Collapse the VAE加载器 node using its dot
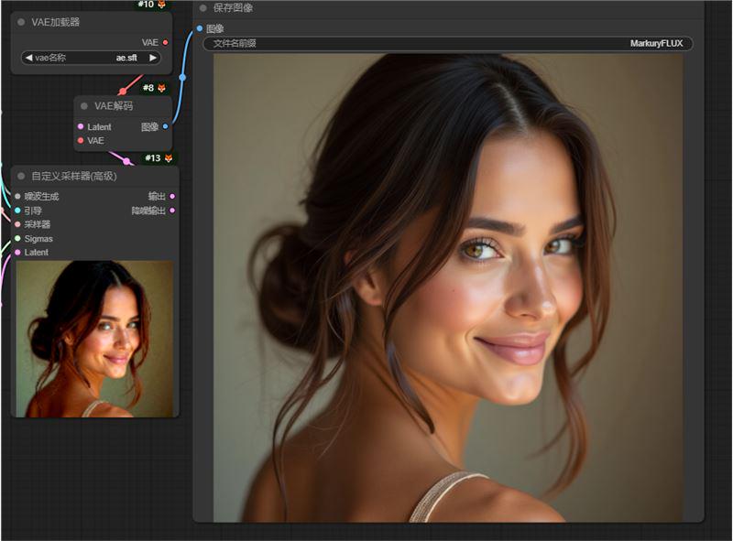 (x=21, y=22)
